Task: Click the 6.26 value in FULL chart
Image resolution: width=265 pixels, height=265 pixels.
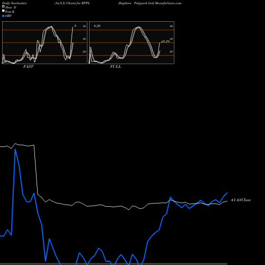Action: [97, 26]
